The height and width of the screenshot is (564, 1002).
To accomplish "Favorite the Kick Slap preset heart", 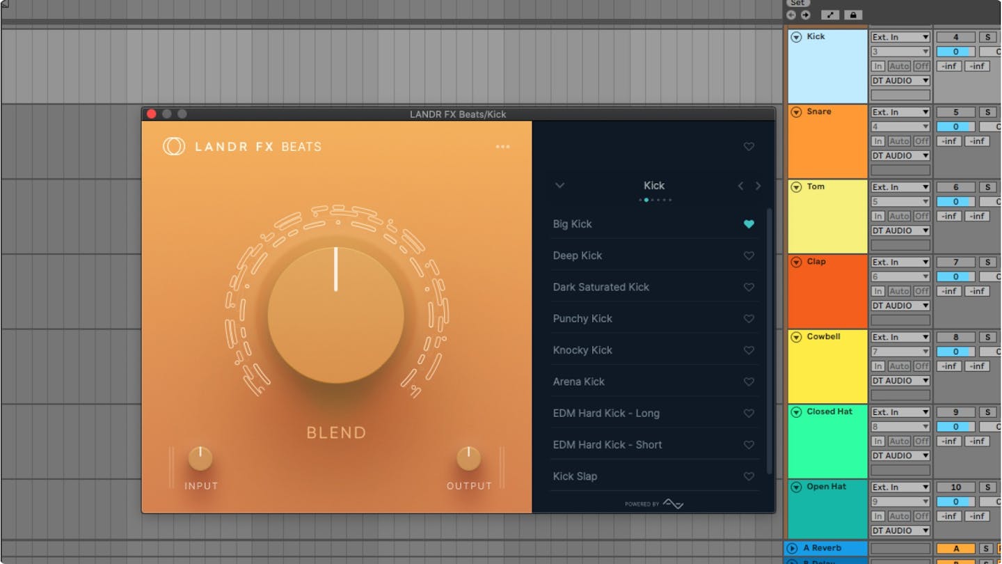I will click(x=749, y=476).
